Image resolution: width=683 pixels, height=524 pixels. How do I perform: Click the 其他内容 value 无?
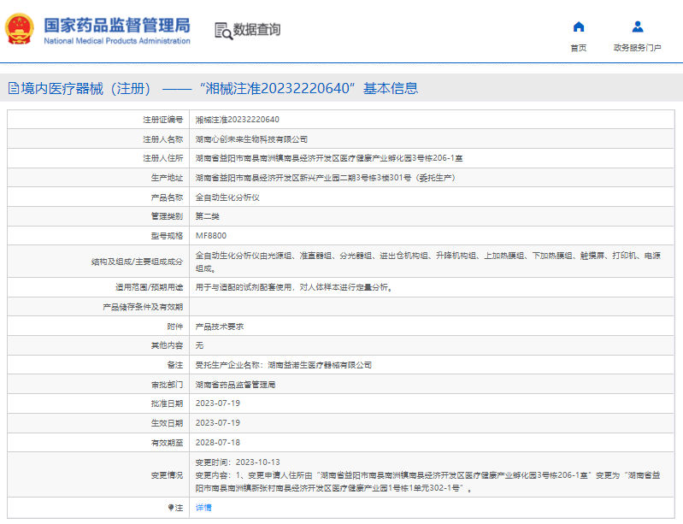pyautogui.click(x=199, y=345)
